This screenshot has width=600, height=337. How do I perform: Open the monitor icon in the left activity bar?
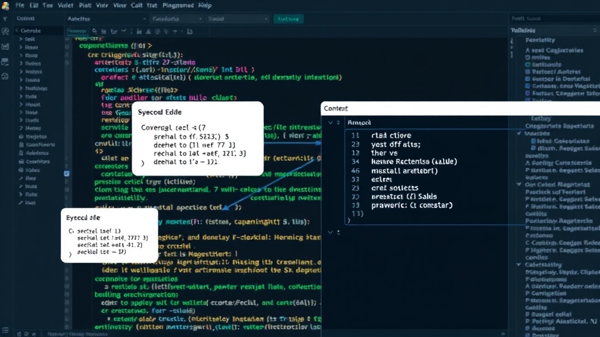[x=5, y=61]
